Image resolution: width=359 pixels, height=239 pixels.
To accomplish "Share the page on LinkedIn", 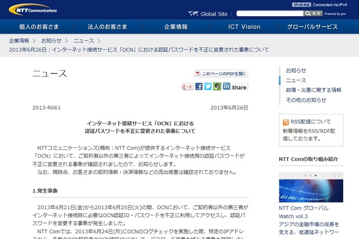I will [236, 86].
